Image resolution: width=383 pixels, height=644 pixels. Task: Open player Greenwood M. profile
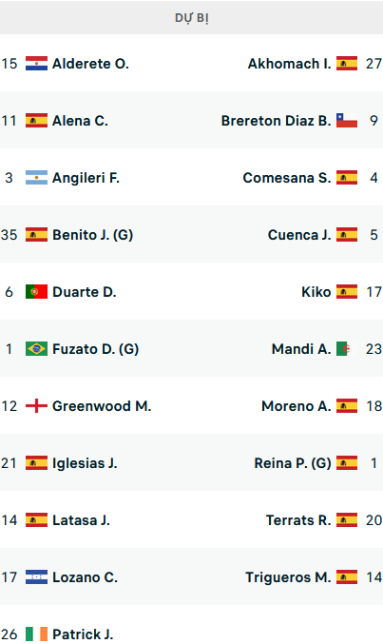pyautogui.click(x=102, y=406)
